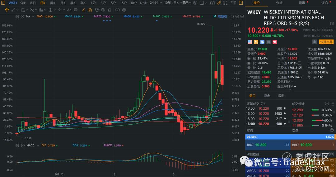Select the arrow annotation tool
336x177 pixels.
click(60, 10)
